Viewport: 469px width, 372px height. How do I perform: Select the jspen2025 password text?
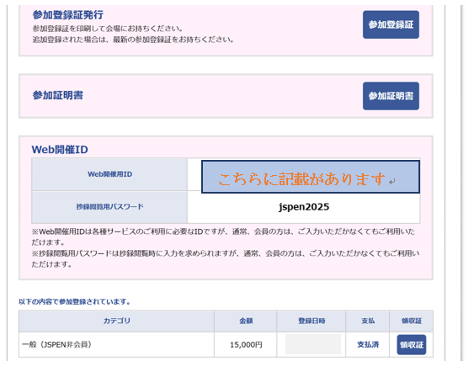pyautogui.click(x=304, y=207)
